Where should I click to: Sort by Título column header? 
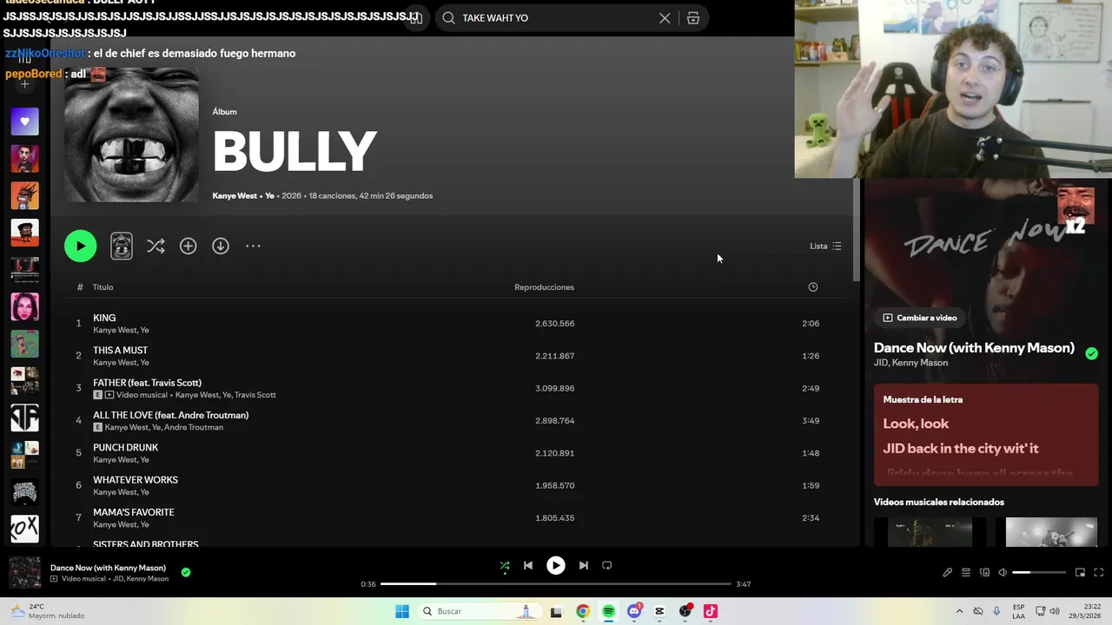[103, 287]
